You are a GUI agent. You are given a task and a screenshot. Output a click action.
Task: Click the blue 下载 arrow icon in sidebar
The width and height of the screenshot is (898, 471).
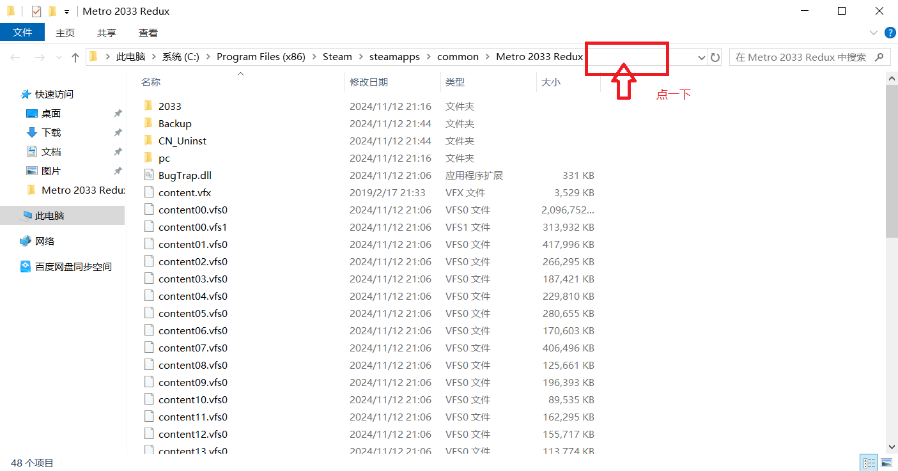(32, 132)
